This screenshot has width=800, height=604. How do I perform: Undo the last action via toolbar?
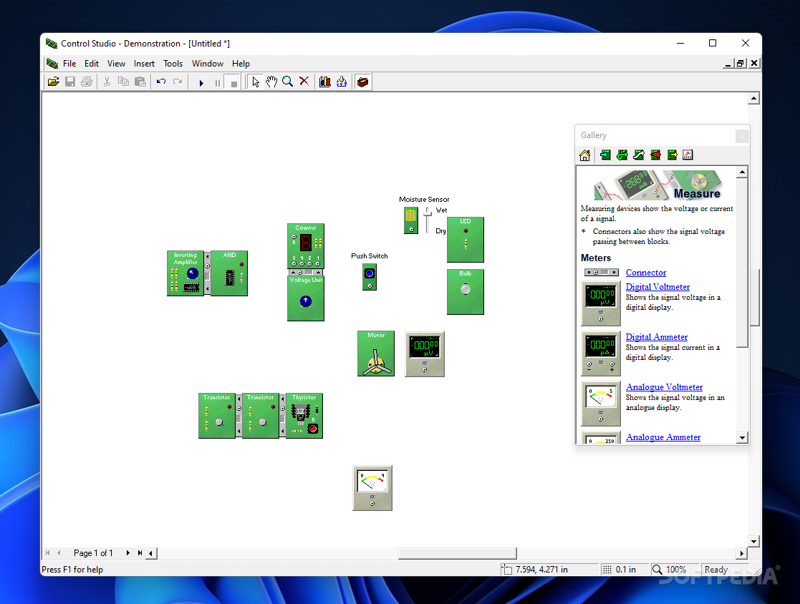(x=161, y=82)
